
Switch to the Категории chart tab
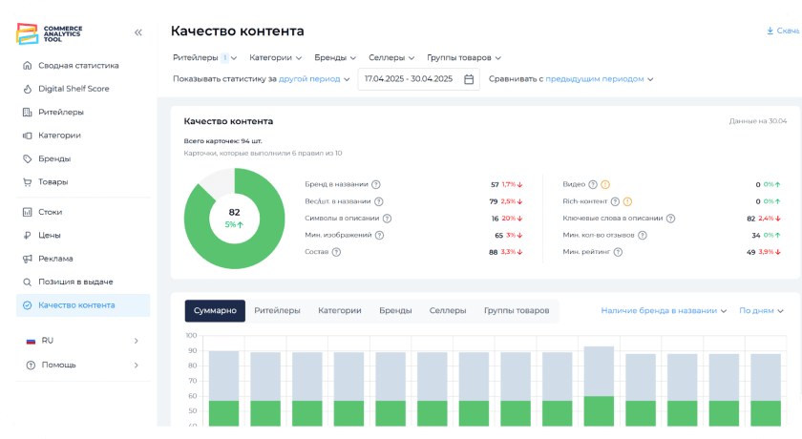click(340, 311)
